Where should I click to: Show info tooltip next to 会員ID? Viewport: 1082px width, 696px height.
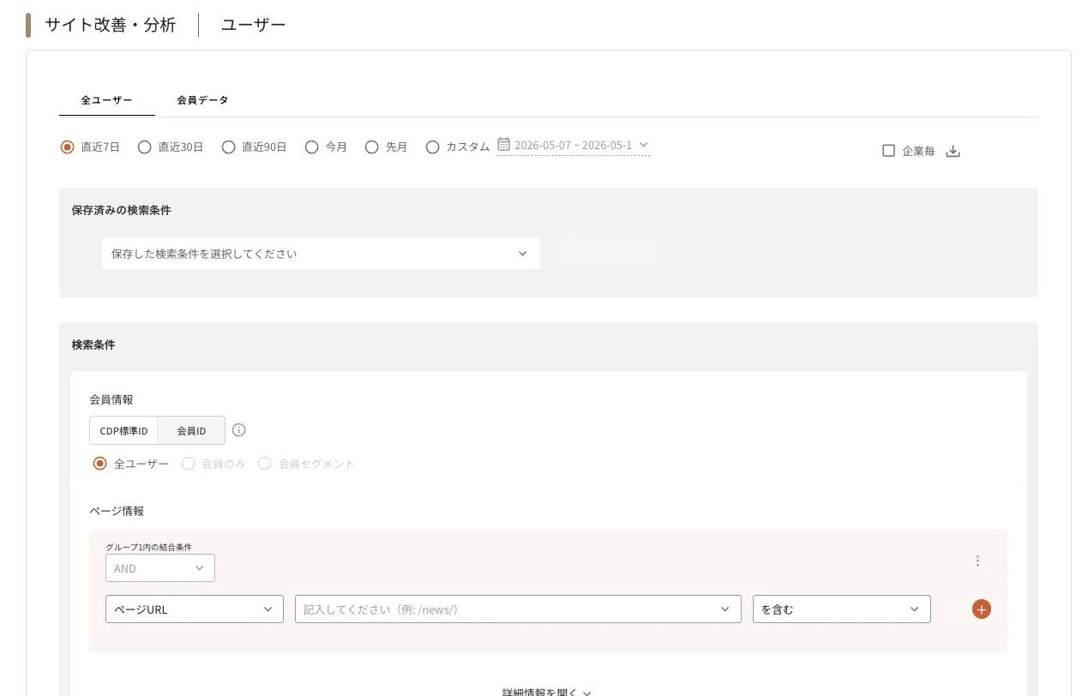[239, 430]
